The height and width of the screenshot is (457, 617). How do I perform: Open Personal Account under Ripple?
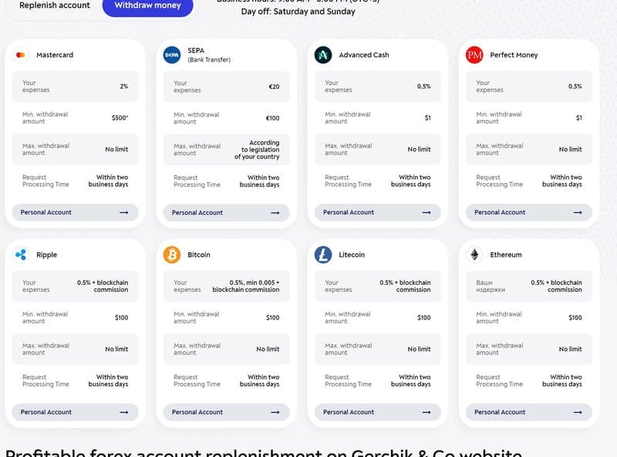[75, 412]
